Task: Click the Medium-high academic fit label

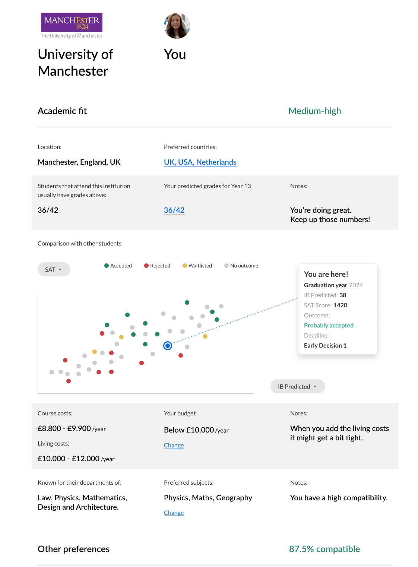Action: (x=315, y=111)
